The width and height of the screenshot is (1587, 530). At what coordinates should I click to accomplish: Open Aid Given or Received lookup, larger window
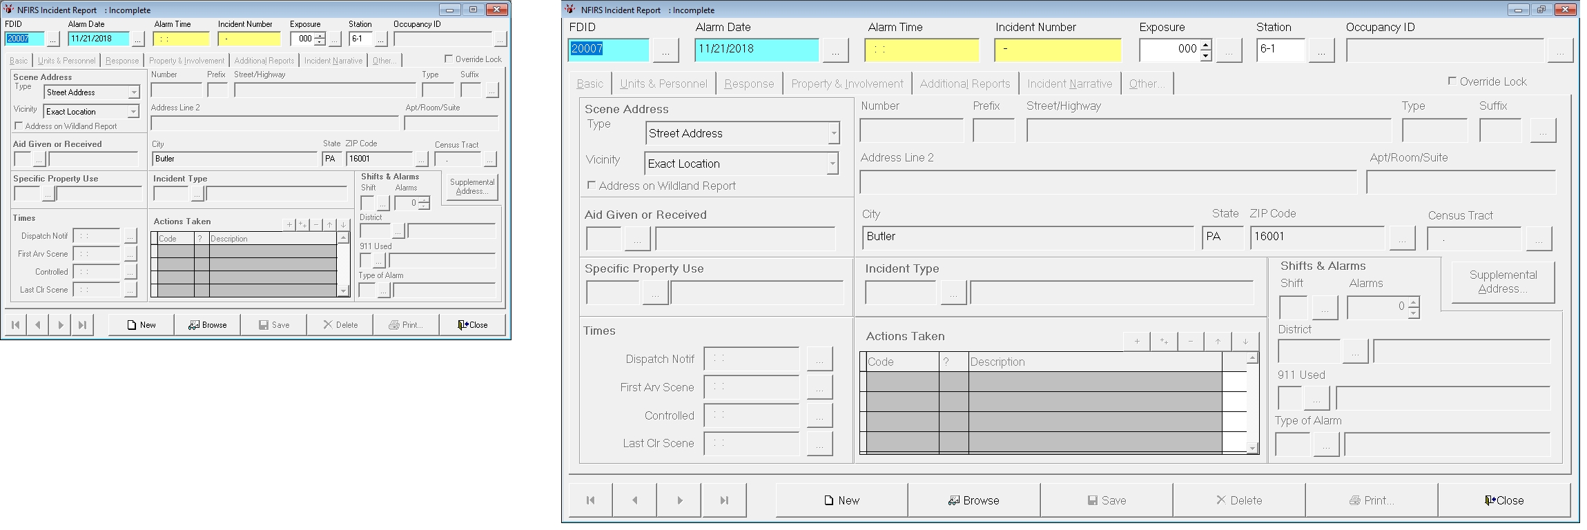coord(637,238)
